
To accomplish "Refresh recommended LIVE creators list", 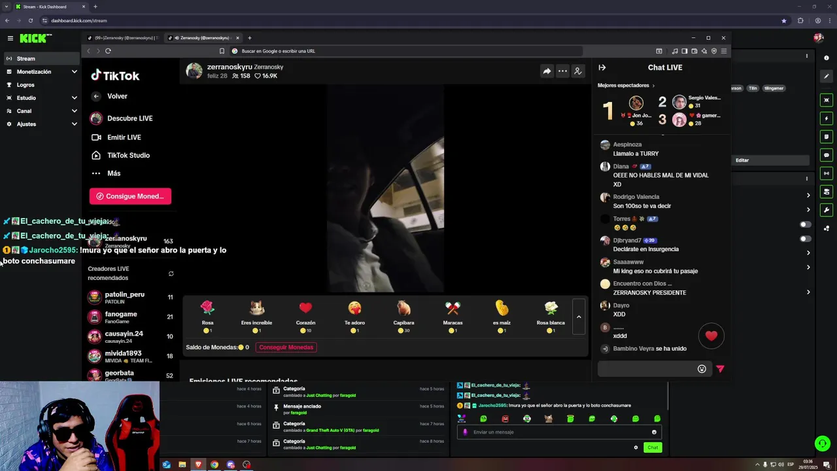I will click(x=171, y=273).
